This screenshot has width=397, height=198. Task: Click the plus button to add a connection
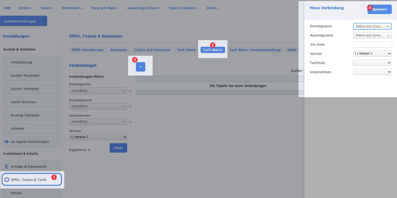click(x=140, y=67)
